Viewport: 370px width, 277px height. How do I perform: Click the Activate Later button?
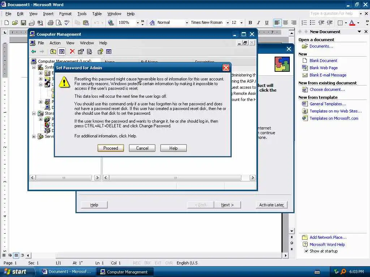coord(271,205)
